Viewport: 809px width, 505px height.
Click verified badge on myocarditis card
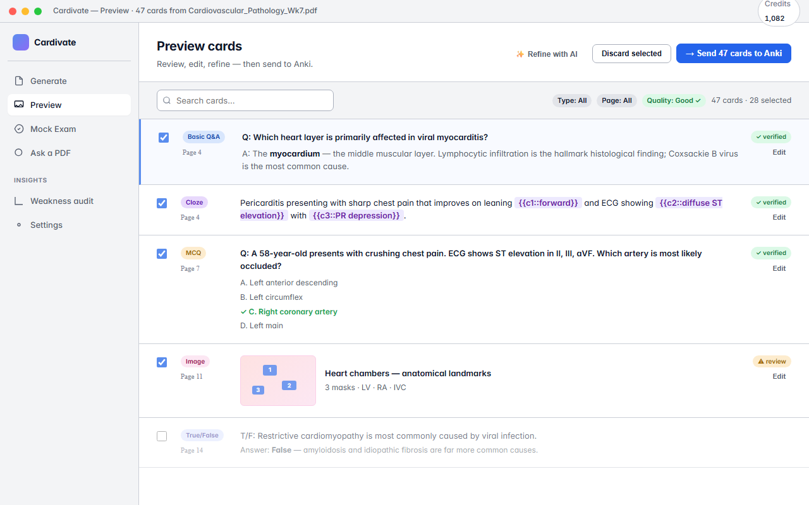771,136
